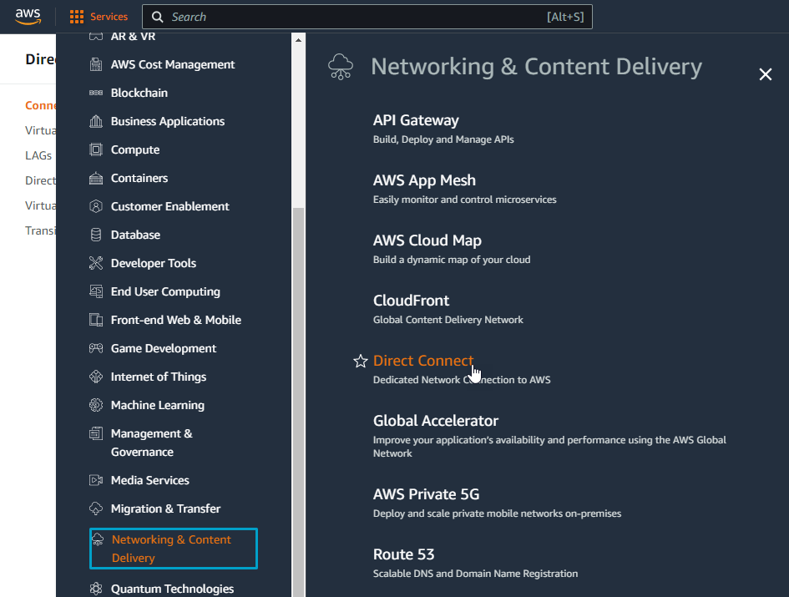This screenshot has width=789, height=597.
Task: Open Route 53 service
Action: [403, 554]
